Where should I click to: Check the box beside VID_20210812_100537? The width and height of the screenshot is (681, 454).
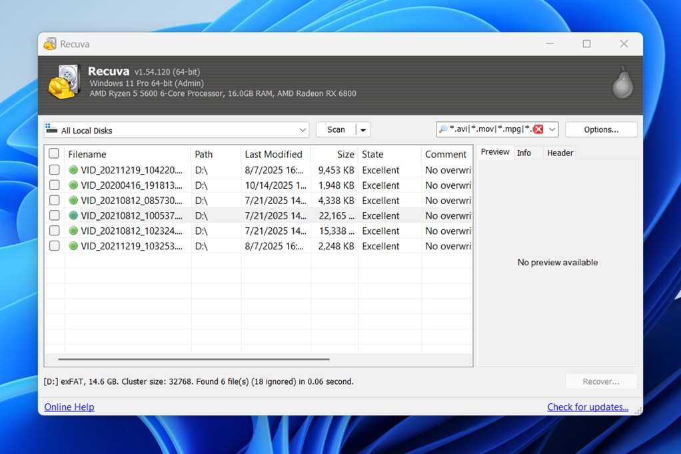pos(54,215)
